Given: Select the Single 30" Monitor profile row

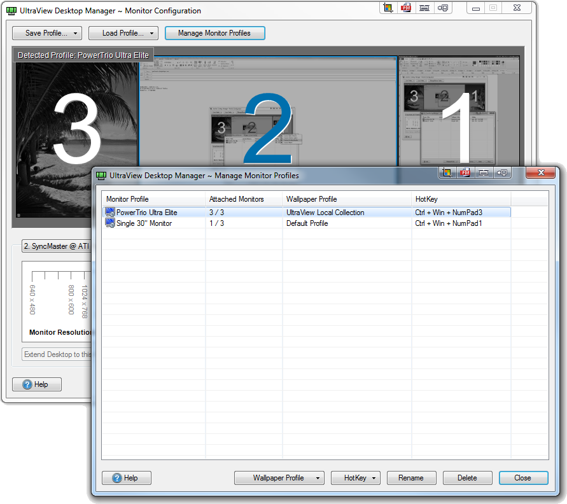Looking at the screenshot, I should coord(307,223).
